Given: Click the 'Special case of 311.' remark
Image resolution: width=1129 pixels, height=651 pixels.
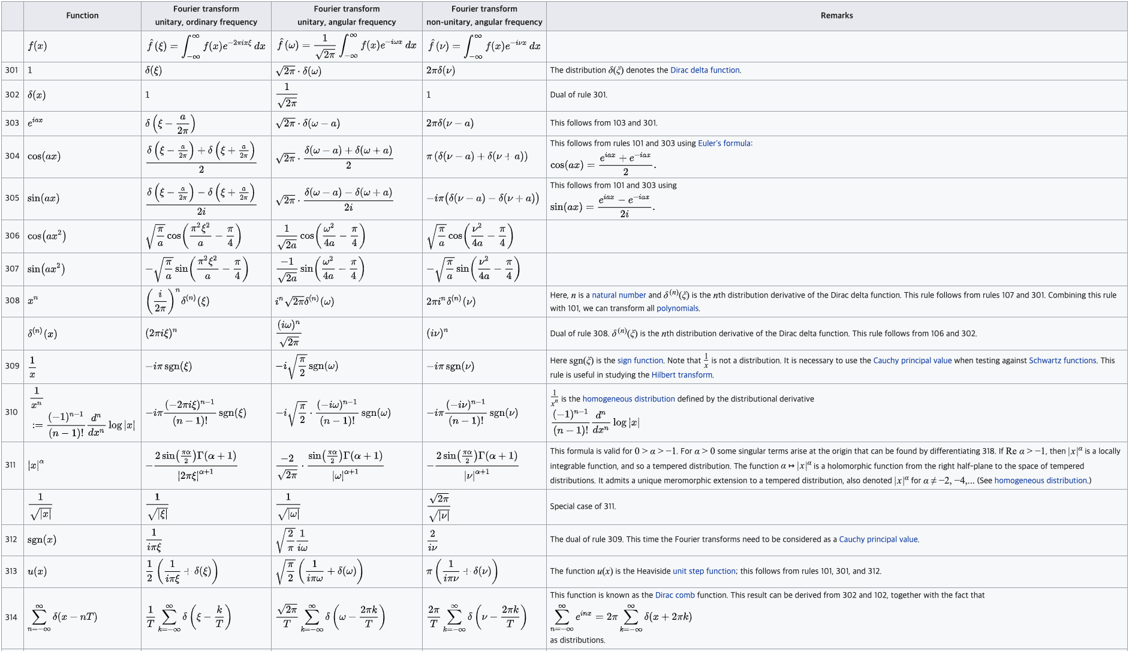Looking at the screenshot, I should pyautogui.click(x=583, y=506).
